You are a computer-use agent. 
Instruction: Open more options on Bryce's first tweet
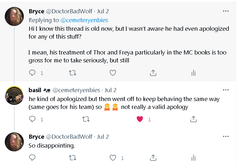pyautogui.click(x=226, y=11)
